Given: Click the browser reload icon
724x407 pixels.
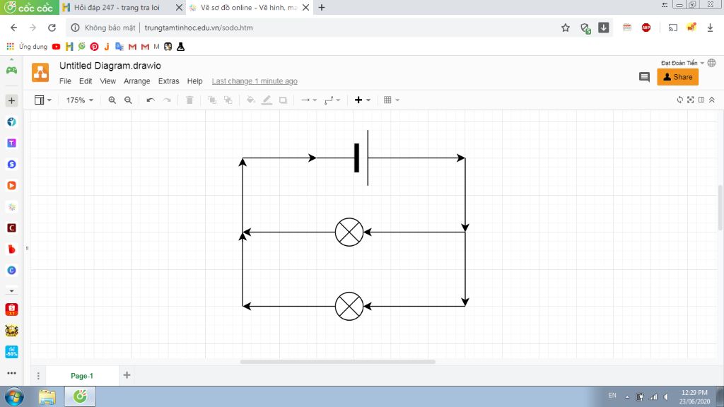Looking at the screenshot, I should click(x=52, y=28).
